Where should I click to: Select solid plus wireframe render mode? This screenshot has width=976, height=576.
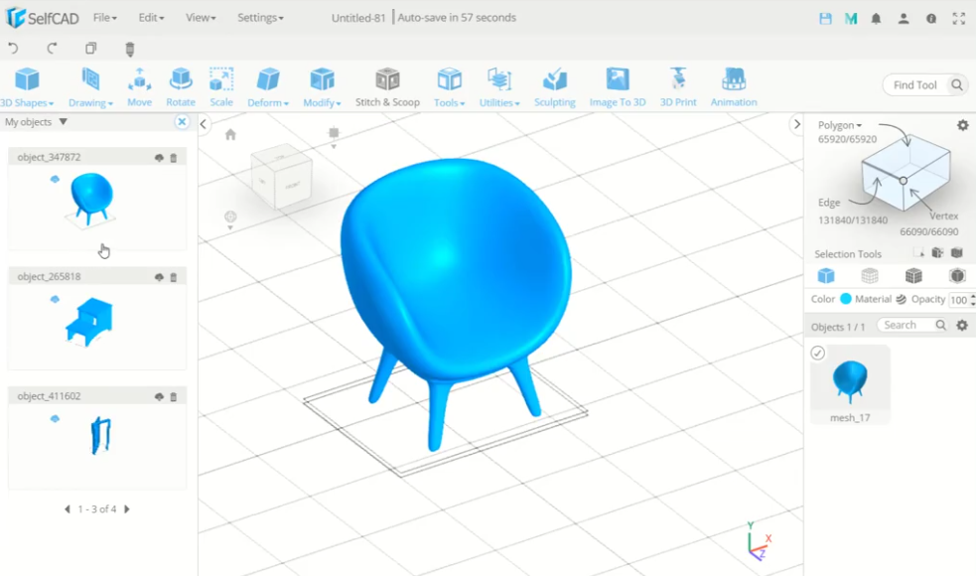click(x=913, y=275)
